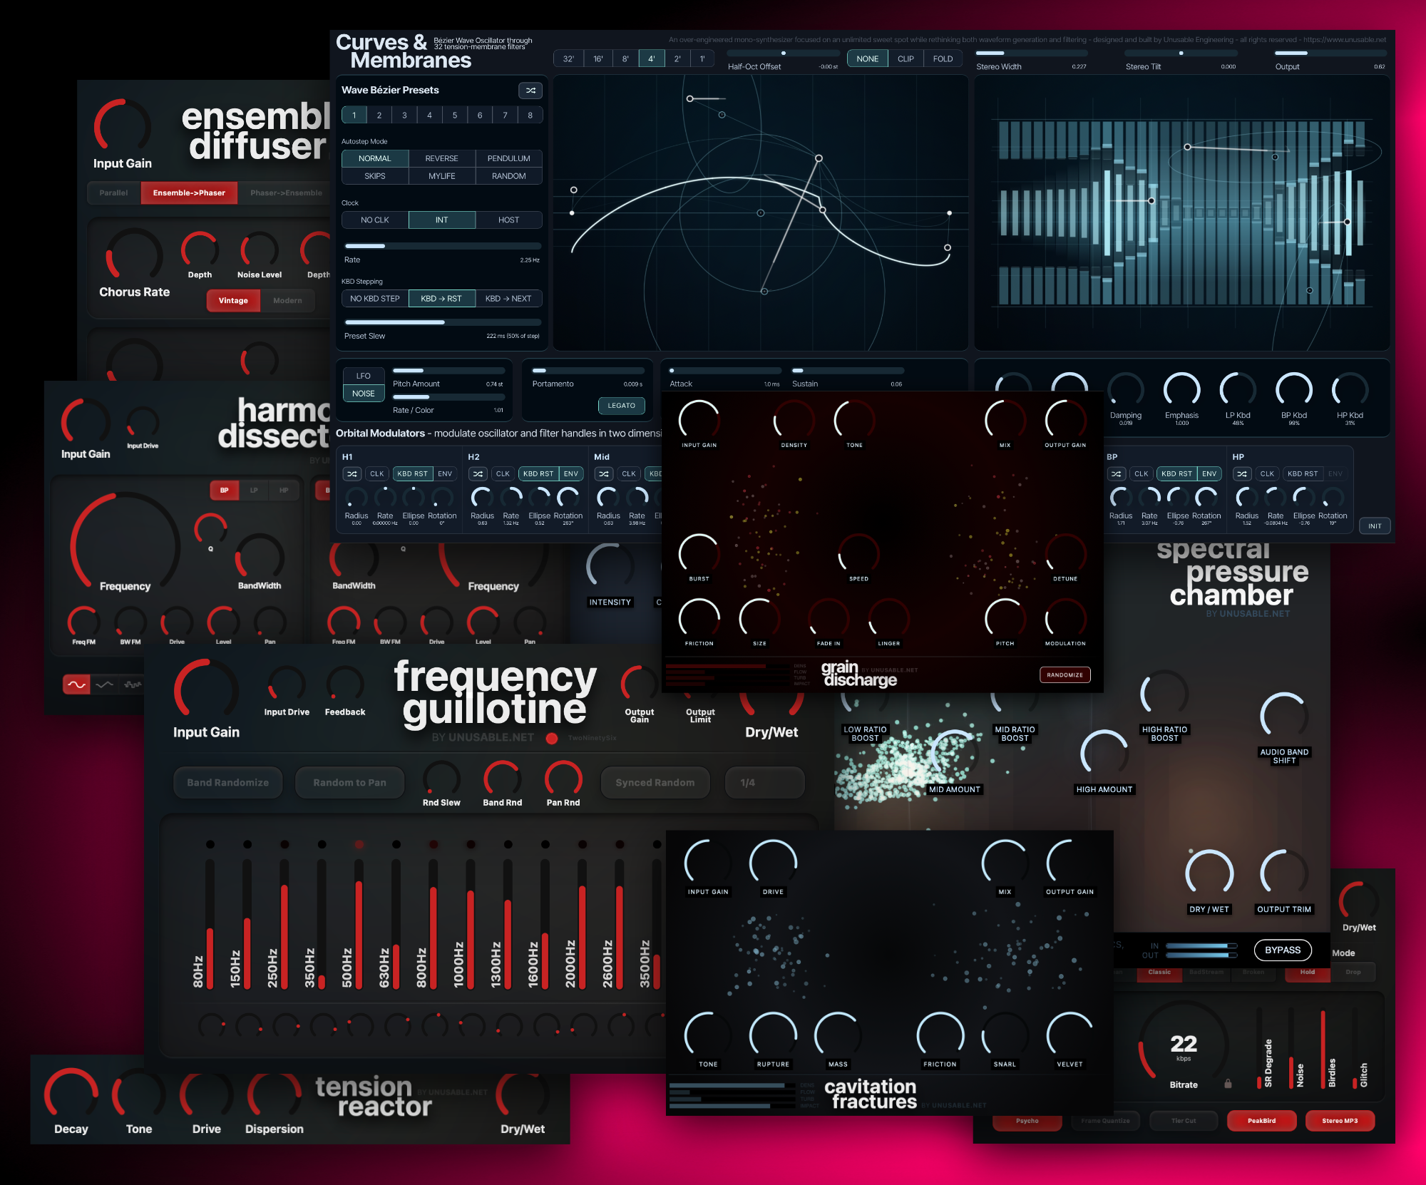This screenshot has width=1426, height=1185.
Task: Choose the 16' octave setting
Action: tap(597, 59)
